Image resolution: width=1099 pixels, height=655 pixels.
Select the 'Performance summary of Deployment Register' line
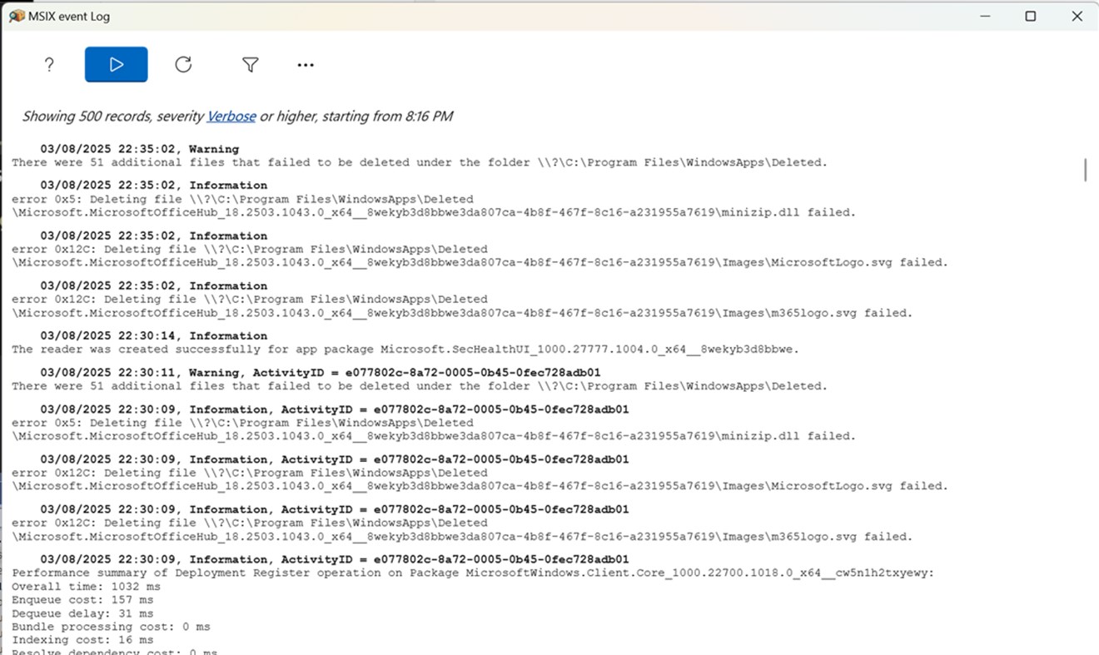point(473,573)
